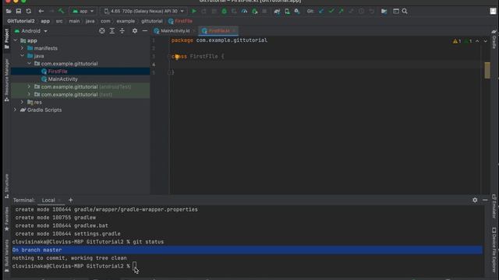The width and height of the screenshot is (499, 280).
Task: Click the gittutorial breadcrumb
Action: (152, 21)
